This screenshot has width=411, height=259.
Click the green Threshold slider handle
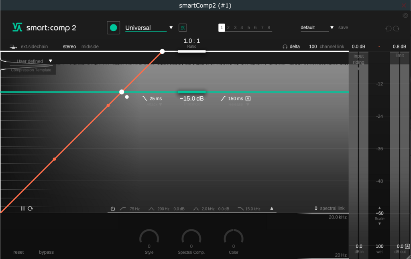click(191, 92)
